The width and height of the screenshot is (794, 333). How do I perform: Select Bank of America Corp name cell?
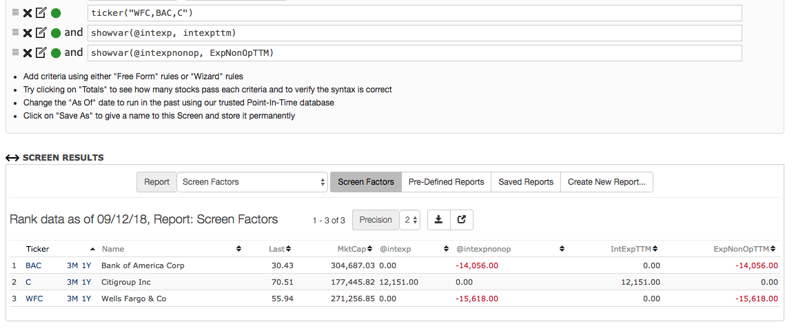[143, 265]
